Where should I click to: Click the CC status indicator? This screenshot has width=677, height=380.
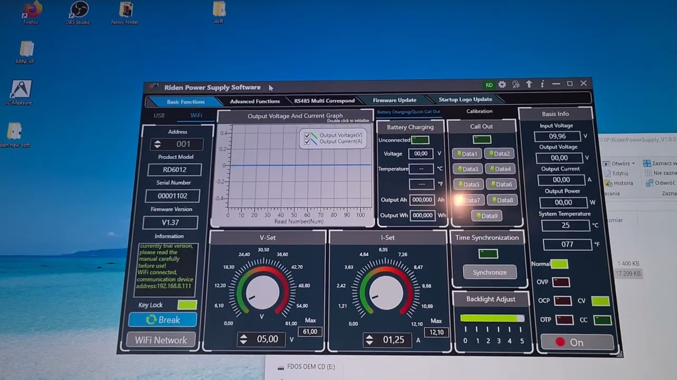[602, 320]
